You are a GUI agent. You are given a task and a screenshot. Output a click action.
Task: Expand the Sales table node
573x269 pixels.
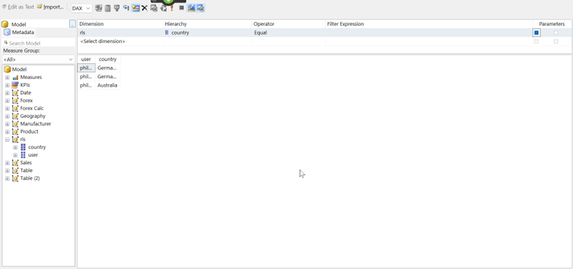[x=7, y=163]
